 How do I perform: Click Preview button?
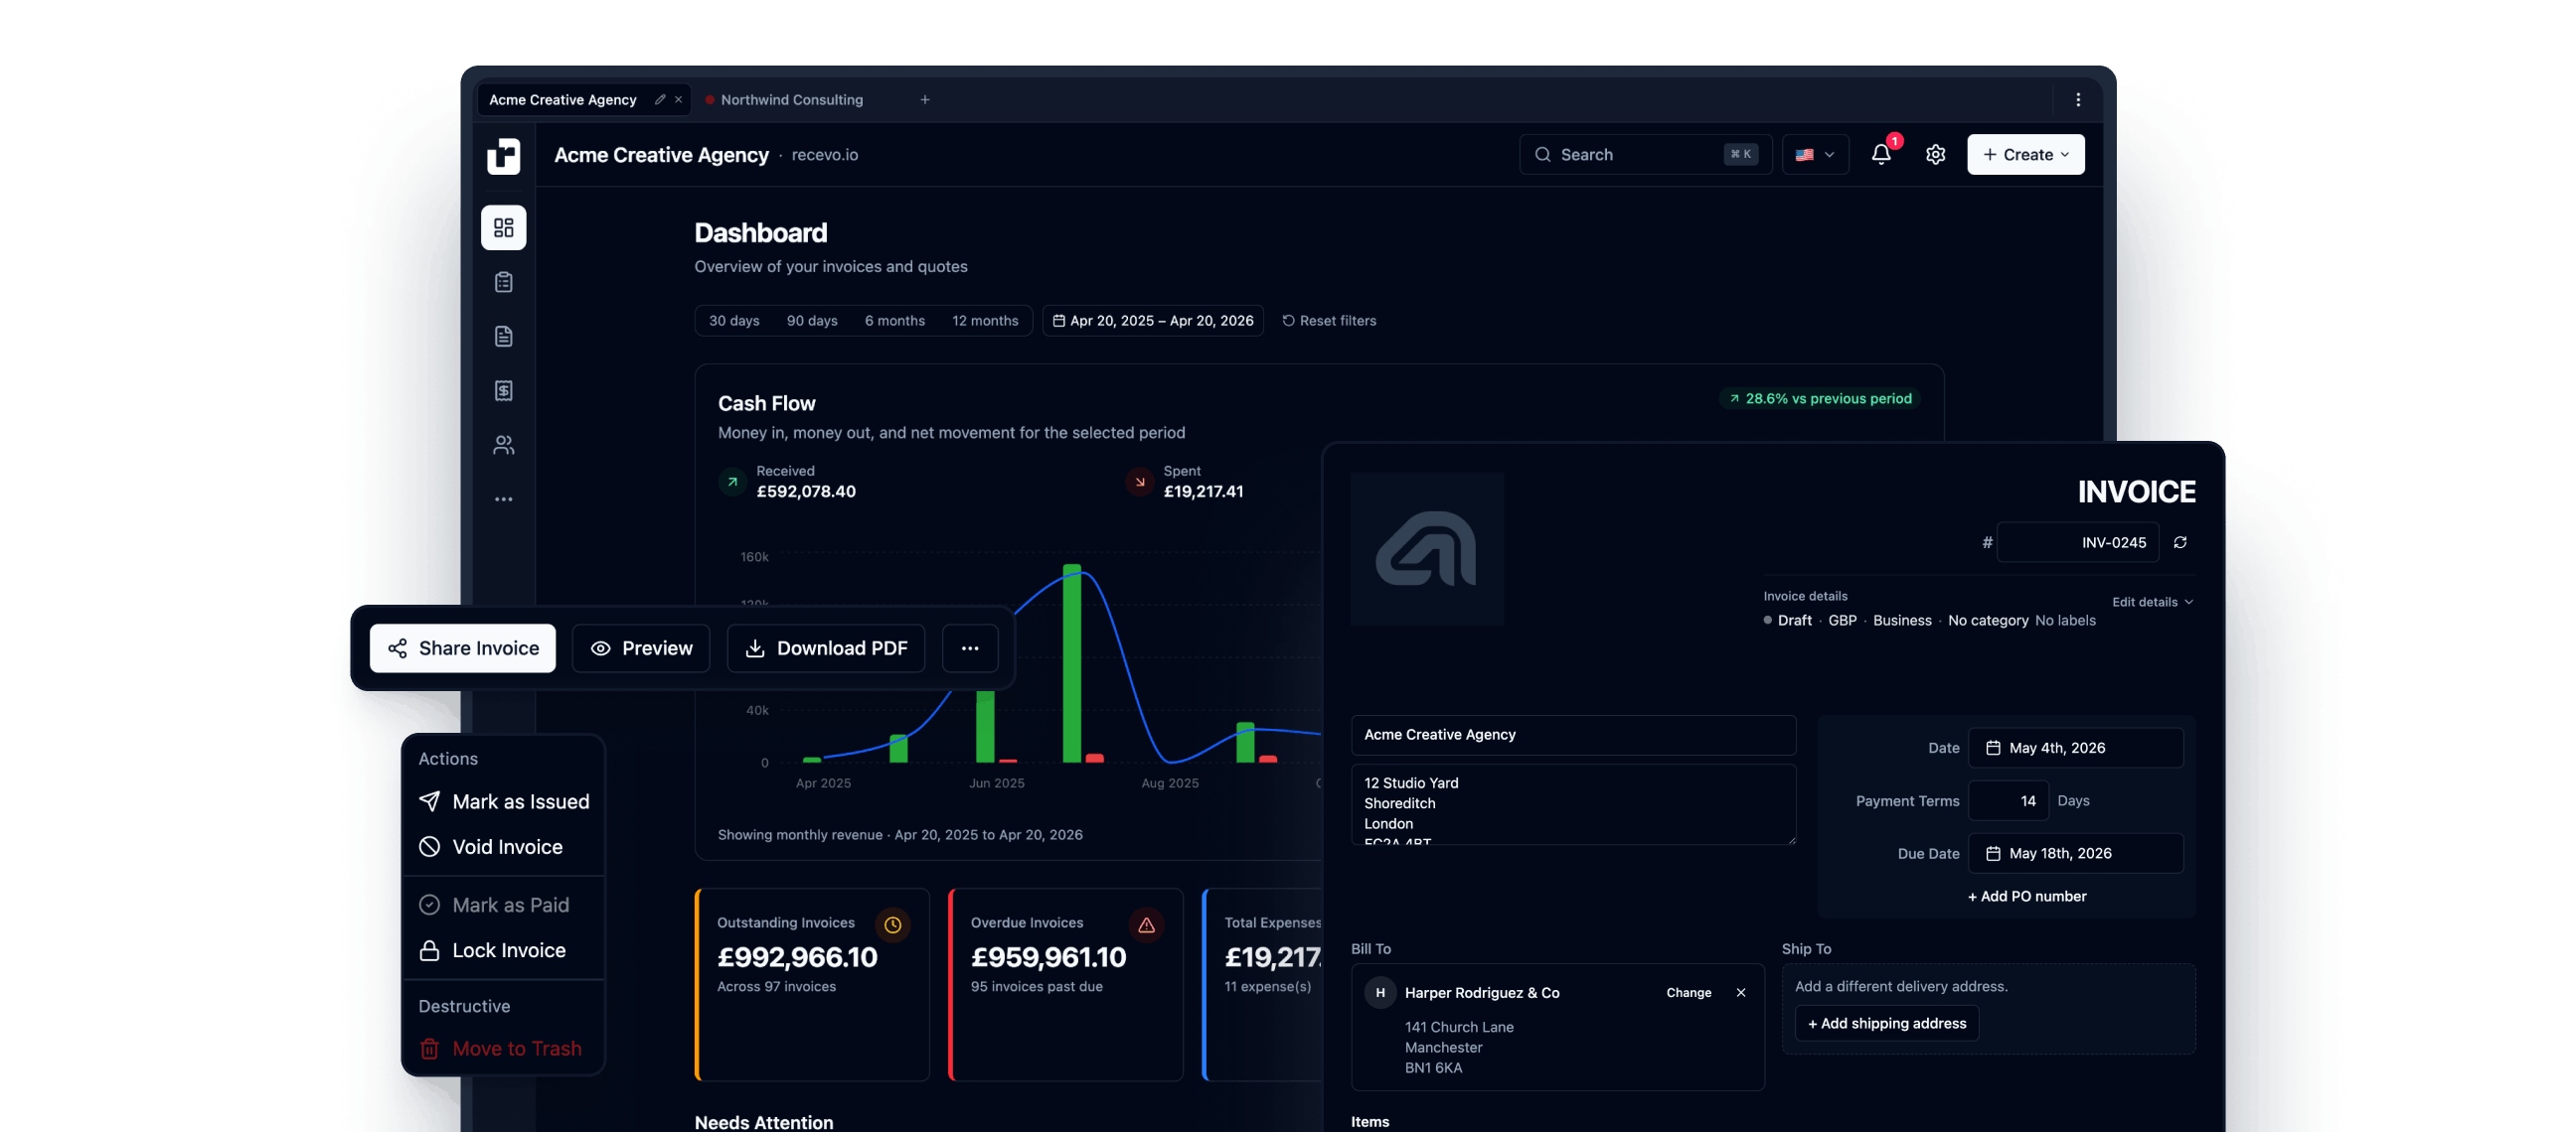click(640, 647)
